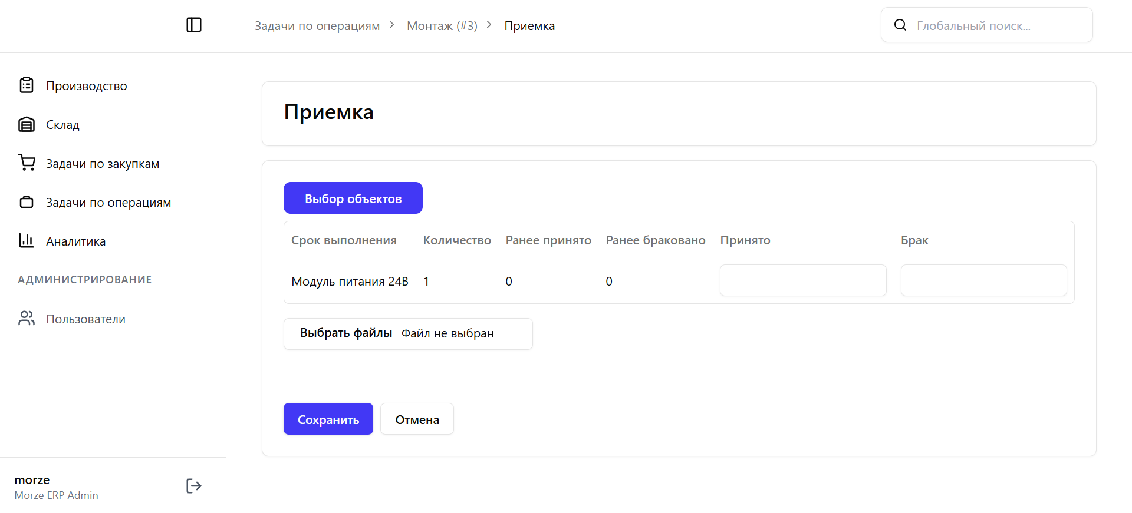Focus the Глобальный поиск search field

(987, 25)
